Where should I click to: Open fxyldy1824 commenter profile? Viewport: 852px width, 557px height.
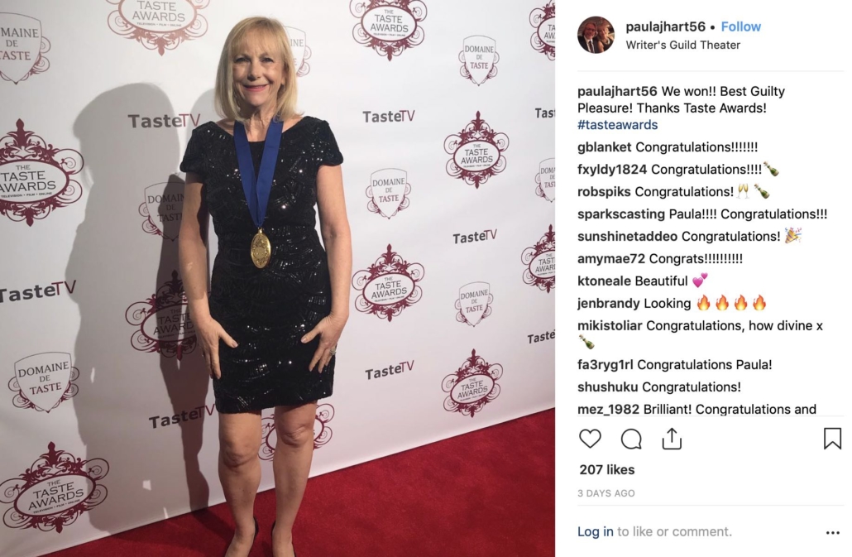click(x=612, y=170)
